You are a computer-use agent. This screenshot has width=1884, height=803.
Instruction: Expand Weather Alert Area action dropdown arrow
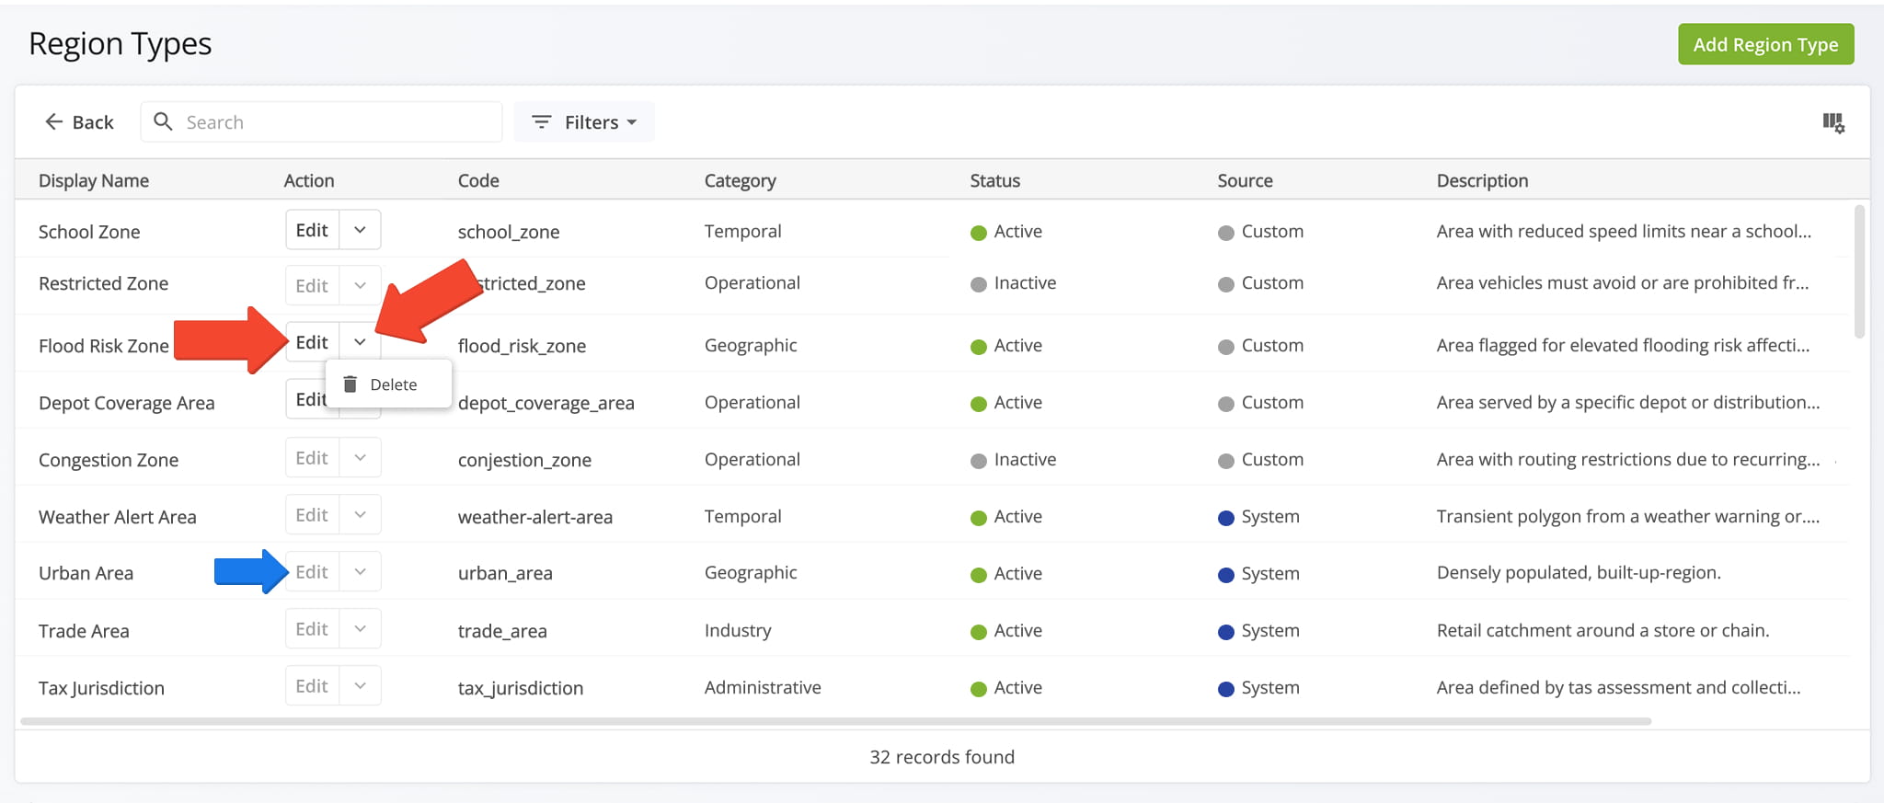[361, 515]
